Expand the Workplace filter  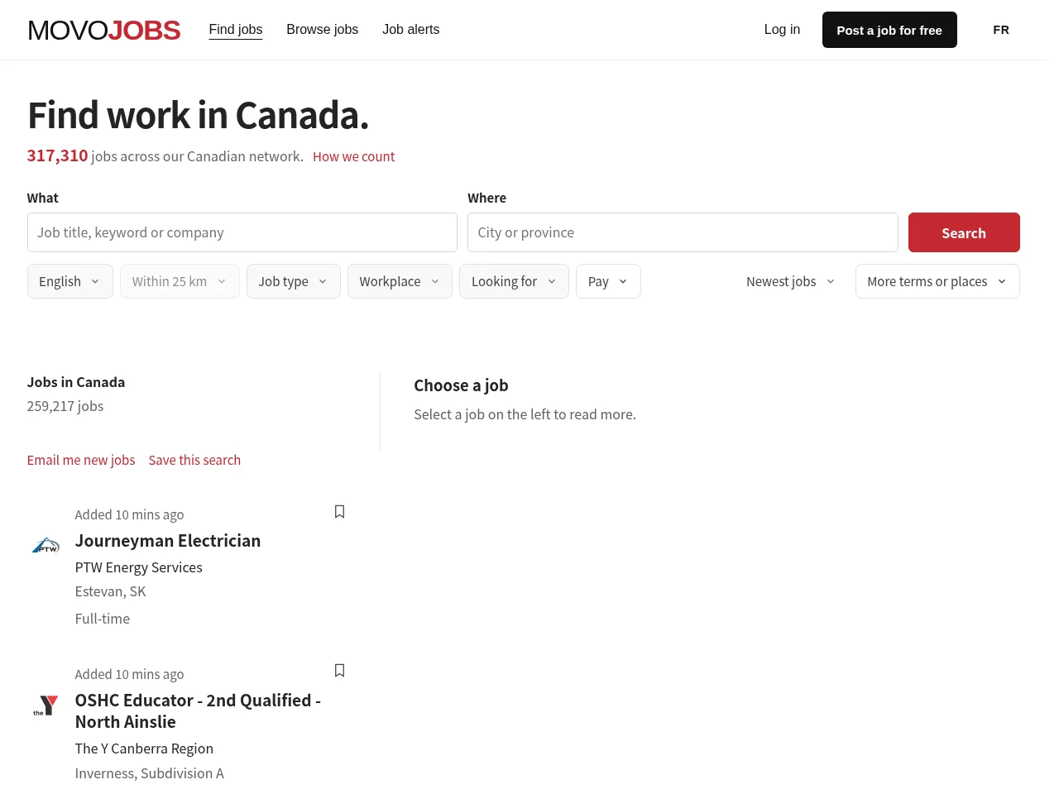click(400, 281)
